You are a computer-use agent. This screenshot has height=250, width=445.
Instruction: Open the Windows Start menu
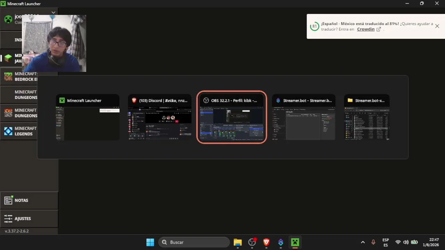[150, 242]
